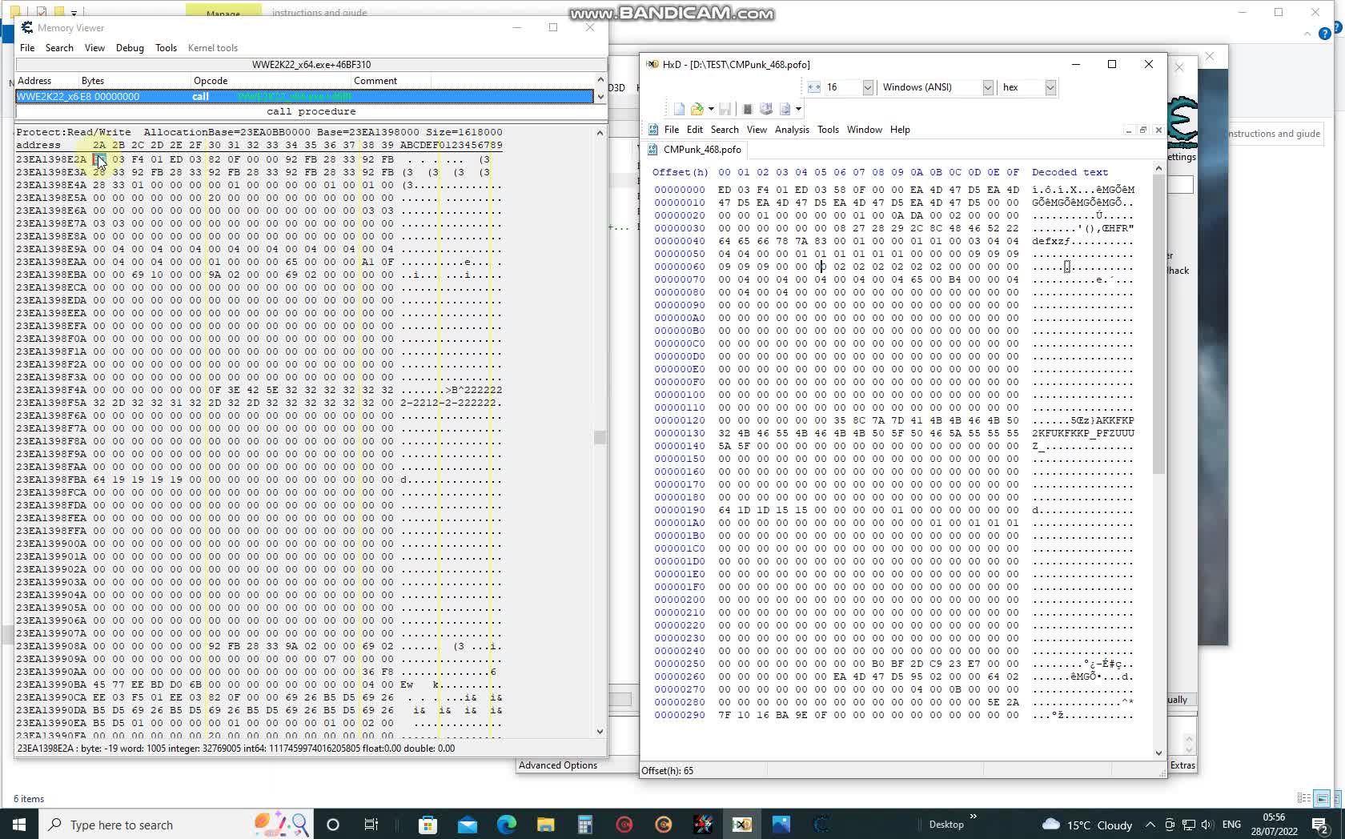Open the Analysis menu in HxD
Viewport: 1345px width, 839px height.
[792, 129]
